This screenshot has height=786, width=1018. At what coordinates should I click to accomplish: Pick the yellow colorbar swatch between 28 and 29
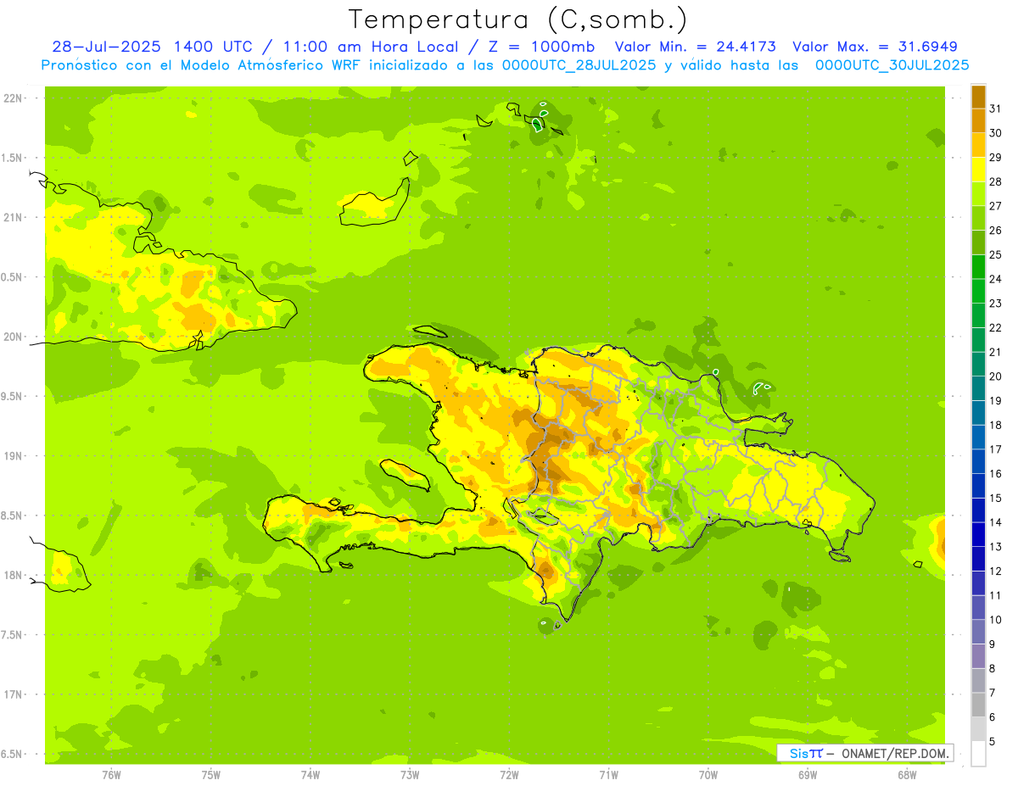pyautogui.click(x=979, y=170)
